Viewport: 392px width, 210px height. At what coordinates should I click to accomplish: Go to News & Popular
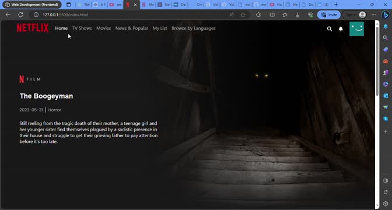(x=132, y=28)
